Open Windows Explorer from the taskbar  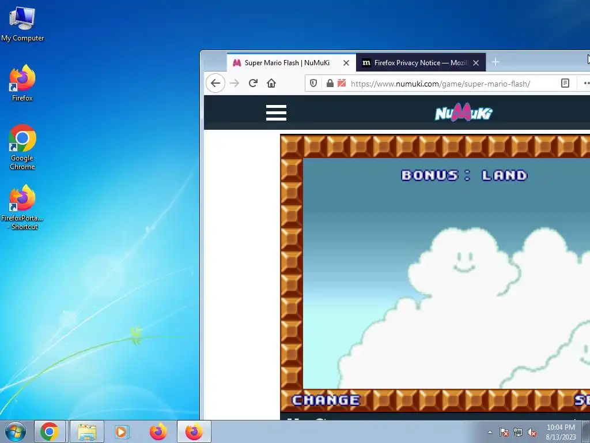pyautogui.click(x=87, y=431)
